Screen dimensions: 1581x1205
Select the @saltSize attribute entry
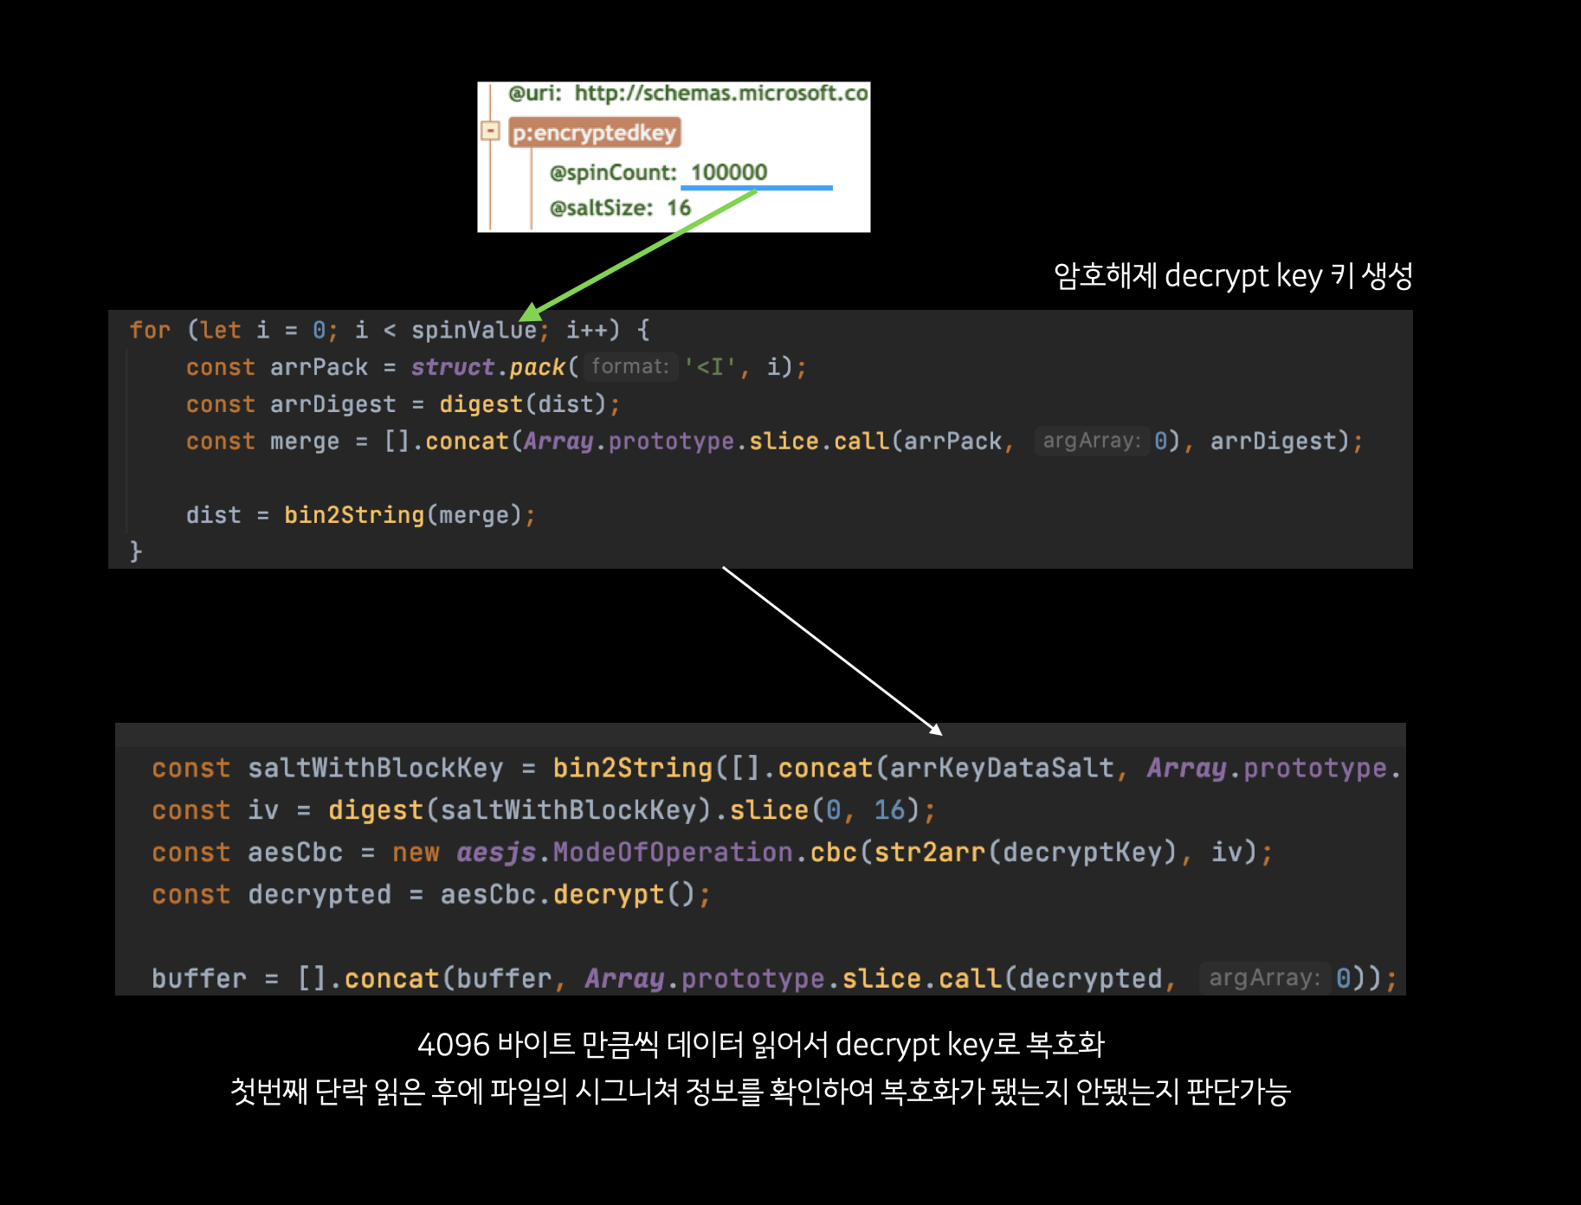tap(617, 207)
